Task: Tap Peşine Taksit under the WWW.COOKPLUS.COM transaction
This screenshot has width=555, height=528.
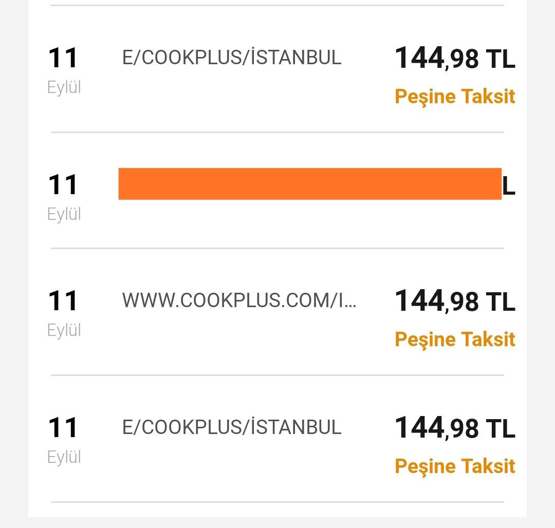Action: pos(455,340)
